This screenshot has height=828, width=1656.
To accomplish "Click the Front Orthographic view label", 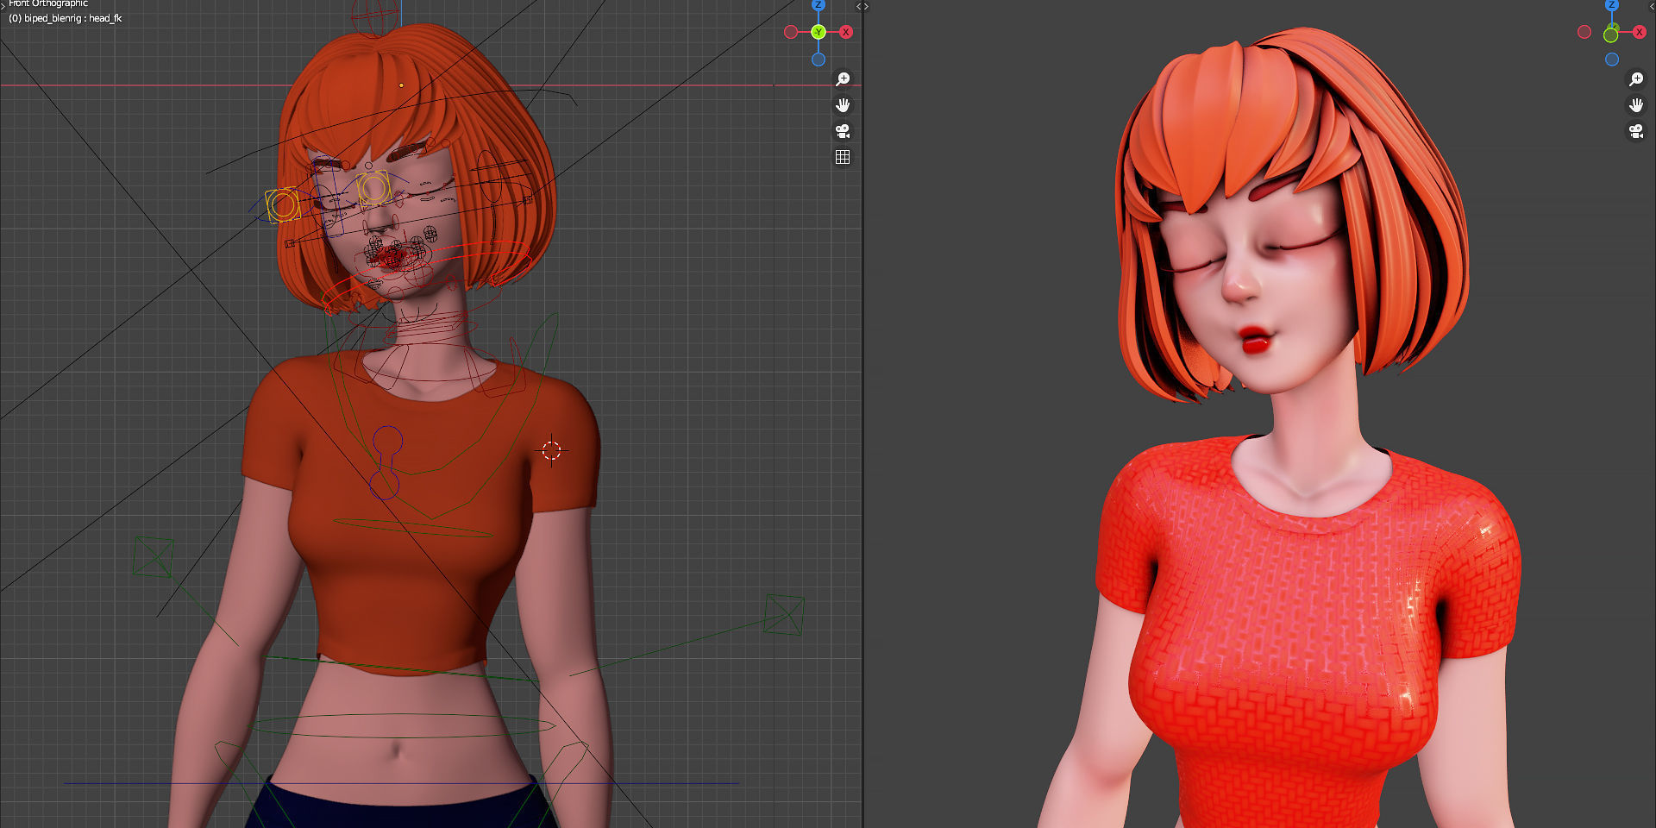I will (49, 3).
